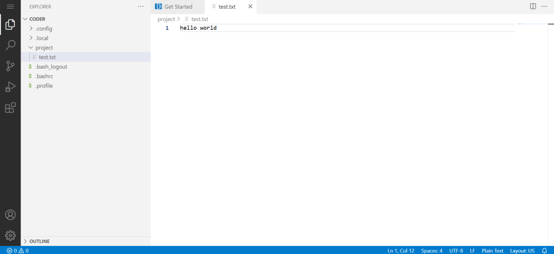Click the Ln 1, Col 12 indicator
554x254 pixels.
pyautogui.click(x=401, y=250)
